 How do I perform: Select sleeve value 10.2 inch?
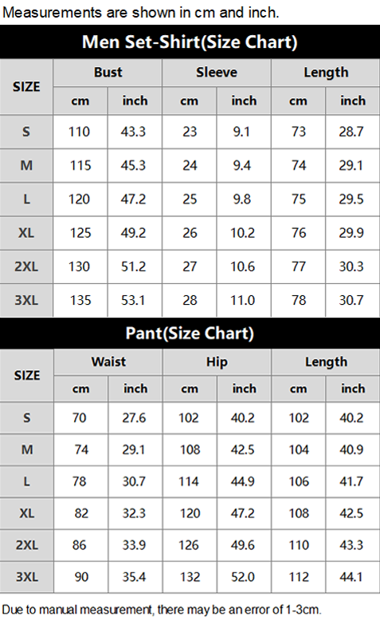[x=244, y=233]
